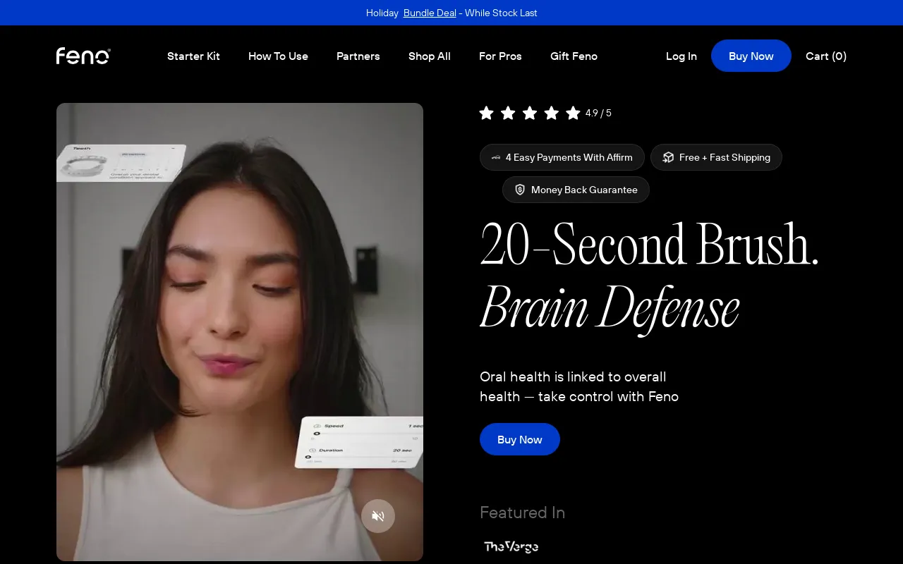Image resolution: width=903 pixels, height=564 pixels.
Task: Open the Starter Kit menu item
Action: click(x=193, y=56)
